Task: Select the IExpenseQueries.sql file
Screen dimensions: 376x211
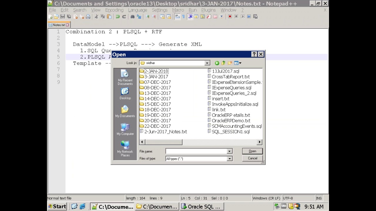Action: 229,88
